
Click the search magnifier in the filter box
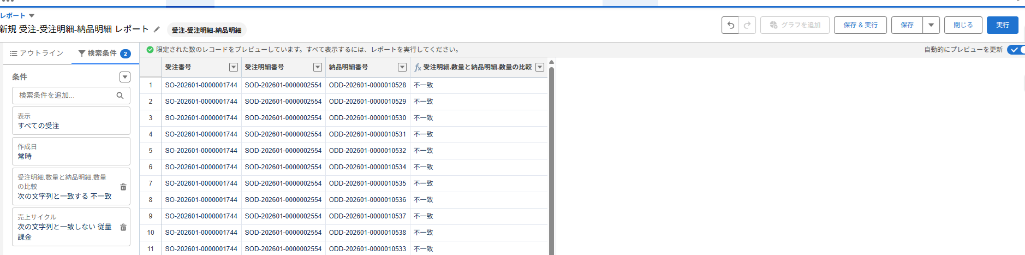point(120,96)
